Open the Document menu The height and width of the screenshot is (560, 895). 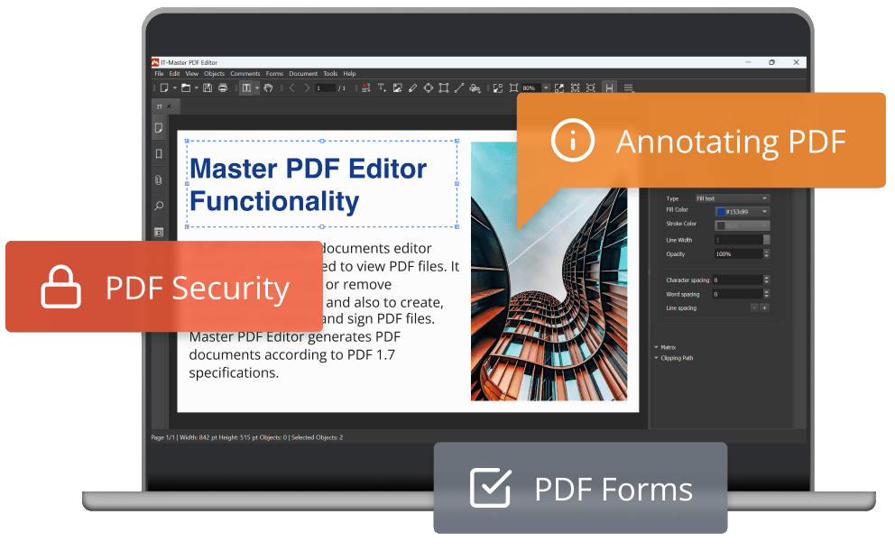click(x=303, y=73)
